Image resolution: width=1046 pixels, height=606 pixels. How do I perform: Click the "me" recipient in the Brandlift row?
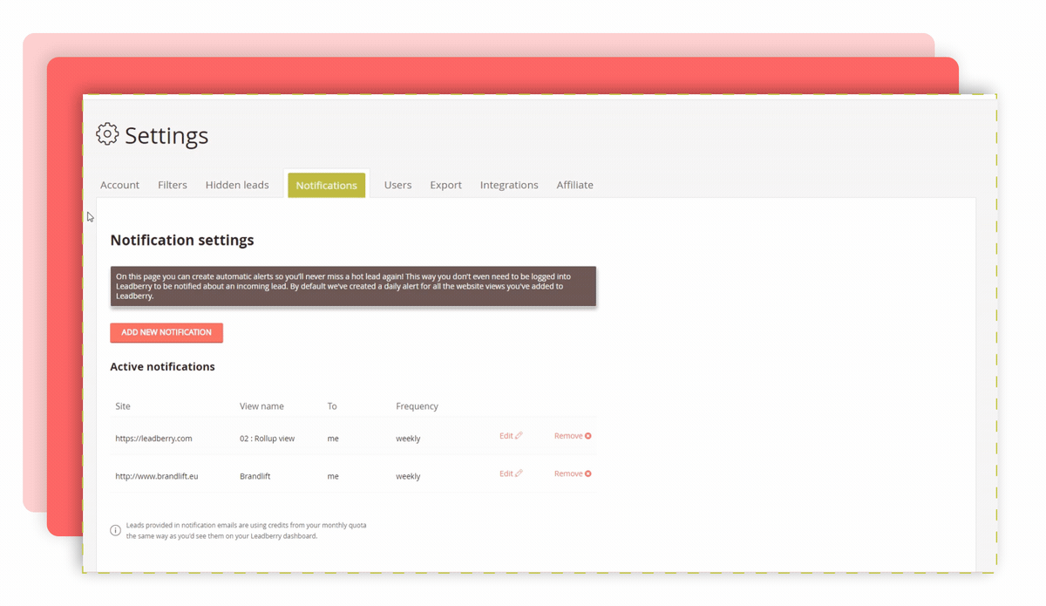(333, 476)
